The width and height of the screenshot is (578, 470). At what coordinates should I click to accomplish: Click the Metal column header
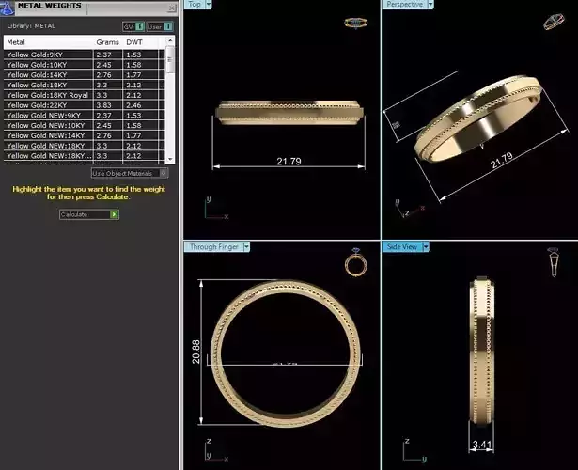click(16, 42)
